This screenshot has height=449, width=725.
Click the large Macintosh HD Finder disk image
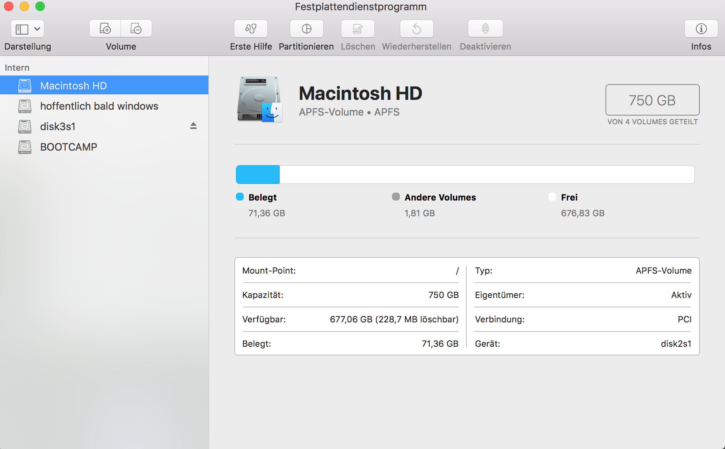click(260, 99)
